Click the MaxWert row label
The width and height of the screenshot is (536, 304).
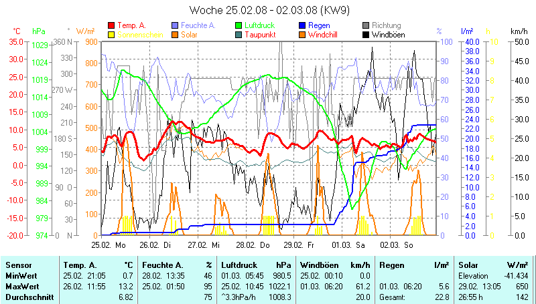[x=21, y=287]
